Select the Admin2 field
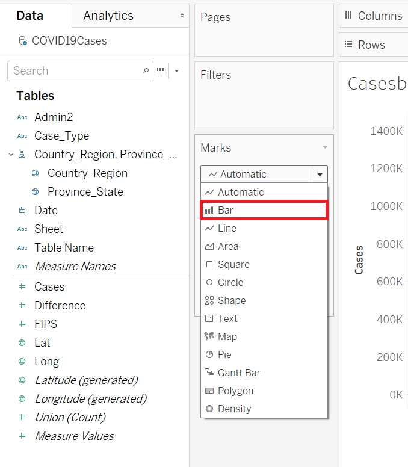The image size is (408, 467). (54, 117)
